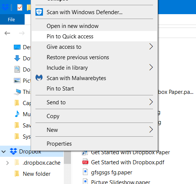Open Properties from the context menu
The image size is (196, 184).
coord(94,143)
